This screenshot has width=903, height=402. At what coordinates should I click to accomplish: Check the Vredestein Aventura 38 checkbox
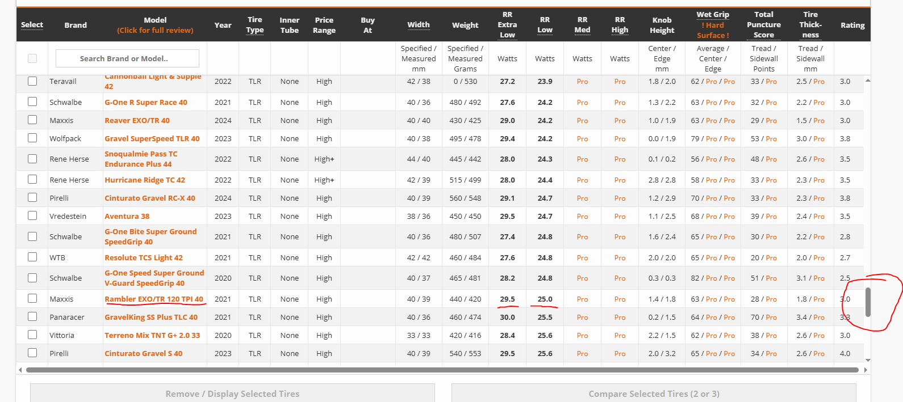[x=32, y=216]
